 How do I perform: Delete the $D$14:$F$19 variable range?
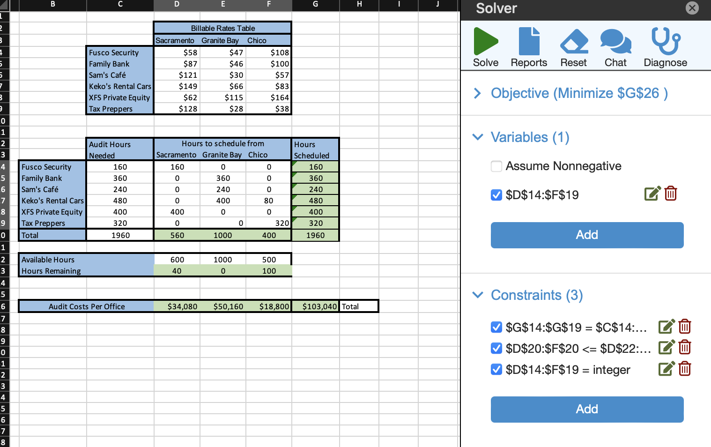point(671,194)
